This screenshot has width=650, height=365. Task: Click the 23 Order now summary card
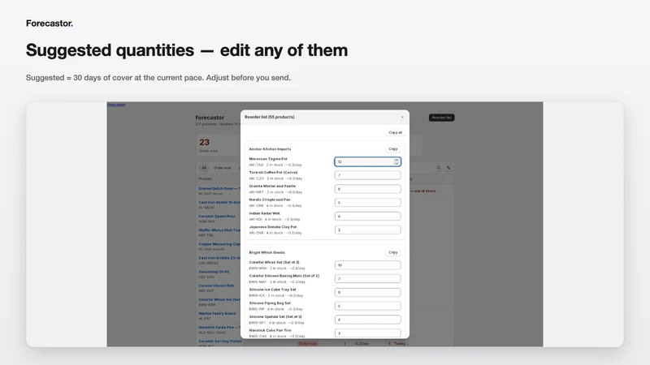[218, 145]
